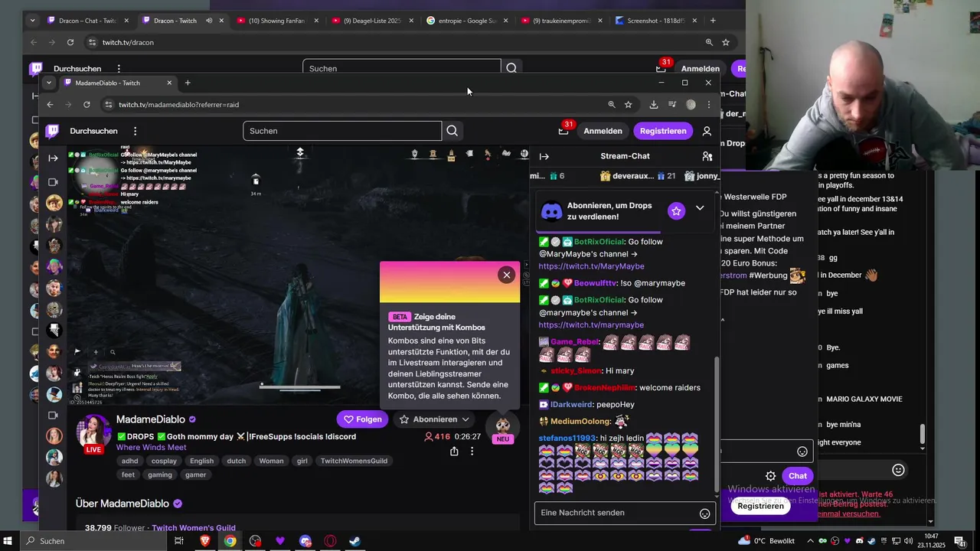Click the Anmelden login button

pyautogui.click(x=603, y=131)
